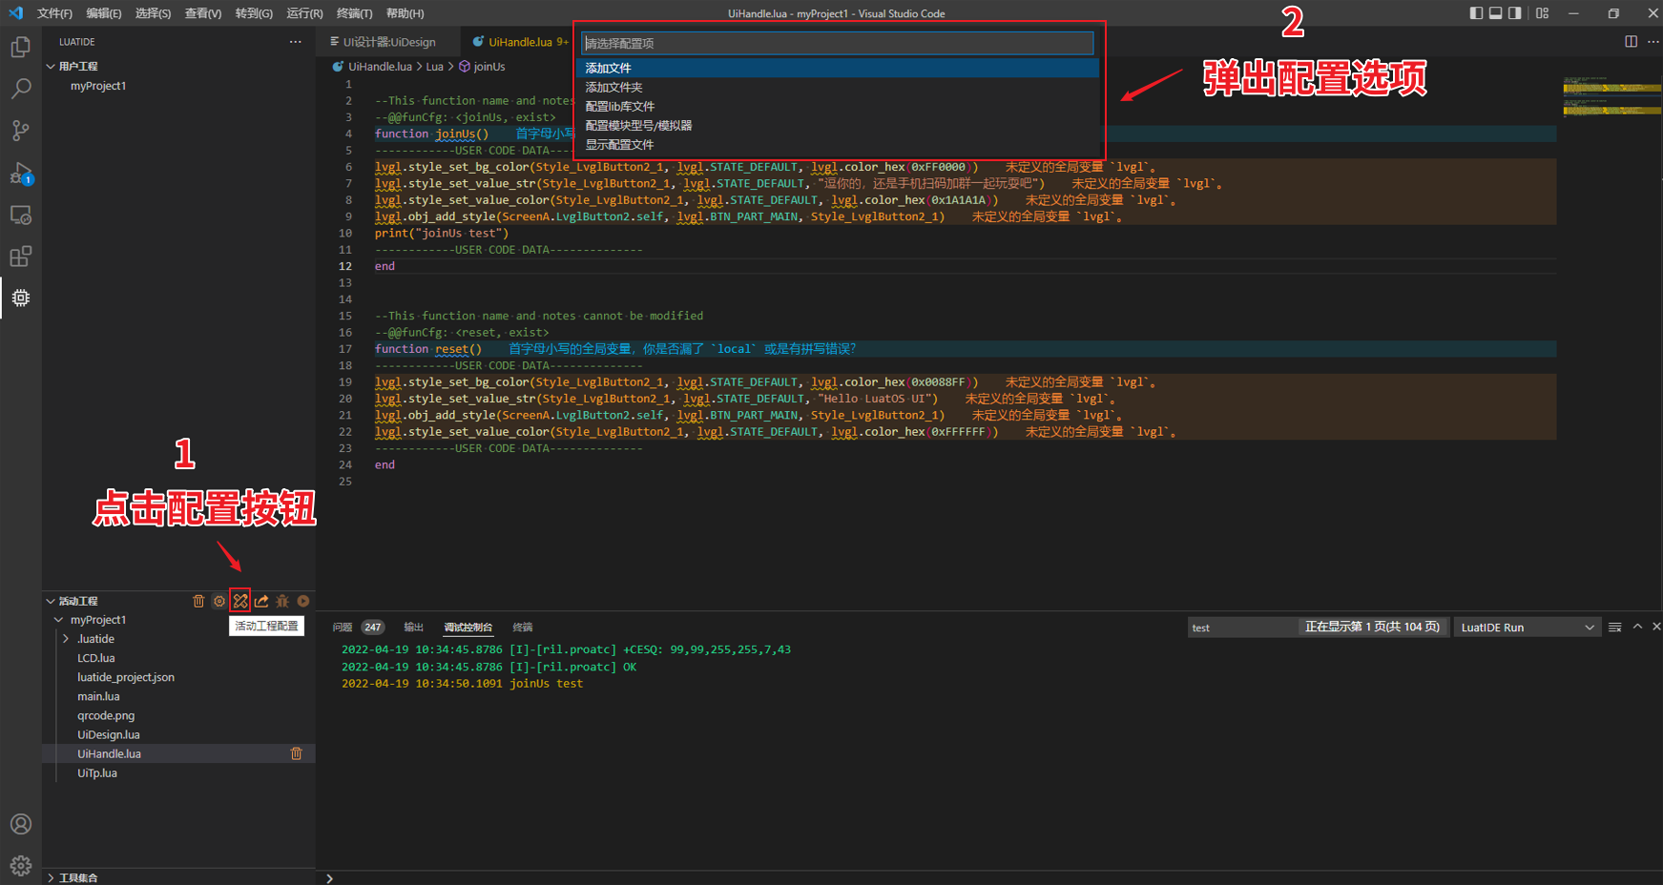
Task: Delete UiHandle.lua using its trash icon
Action: 296,753
